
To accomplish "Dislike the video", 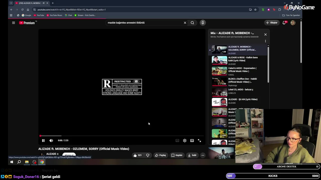I will pyautogui.click(x=148, y=155).
